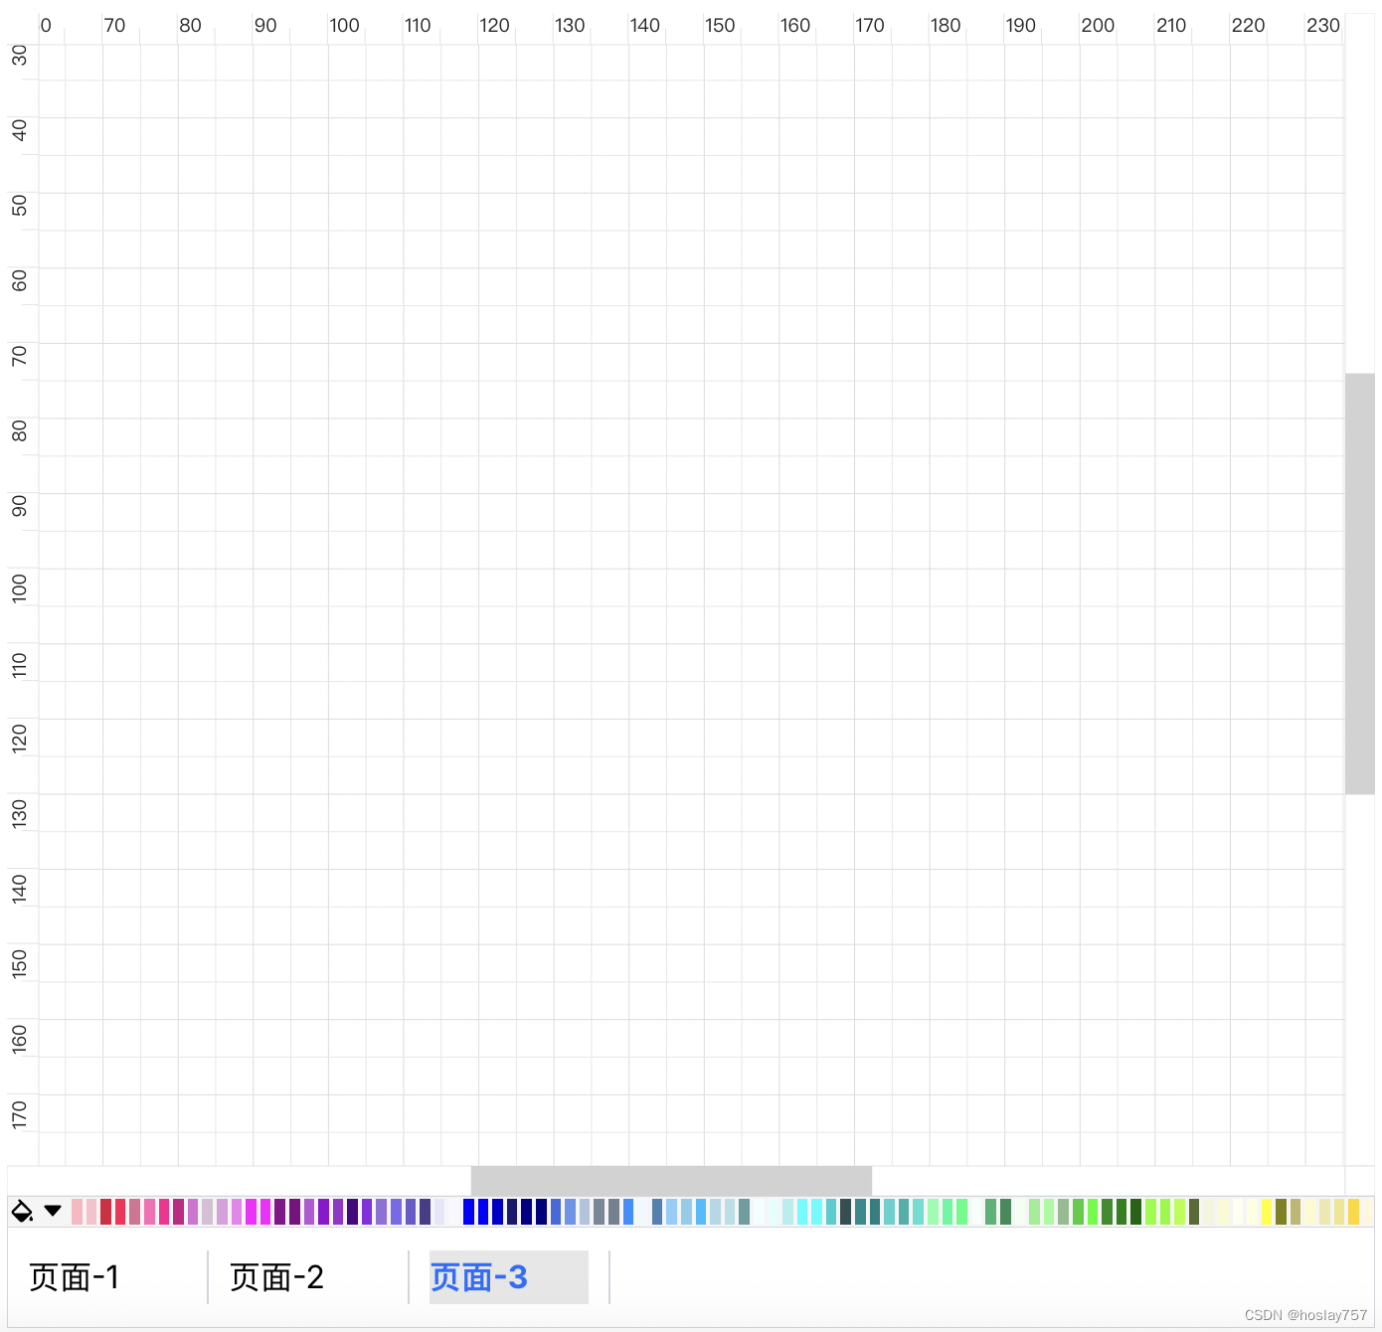Switch to the 页面-1 tab

pos(75,1277)
